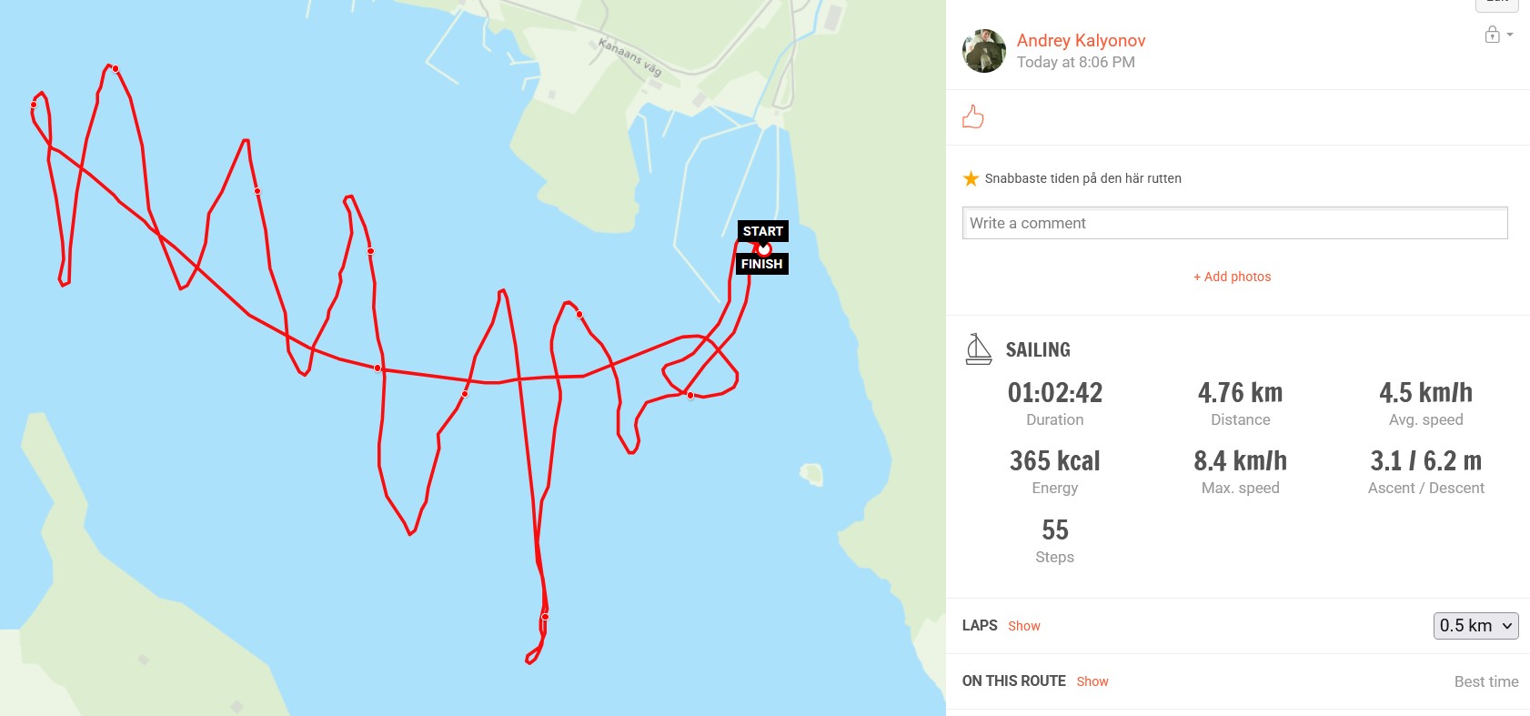Click the Best time column header
The width and height of the screenshot is (1530, 716).
1486,681
